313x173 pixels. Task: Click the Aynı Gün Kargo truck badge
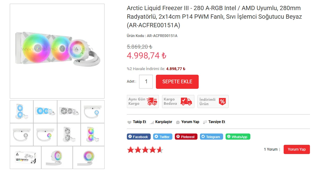point(143,102)
